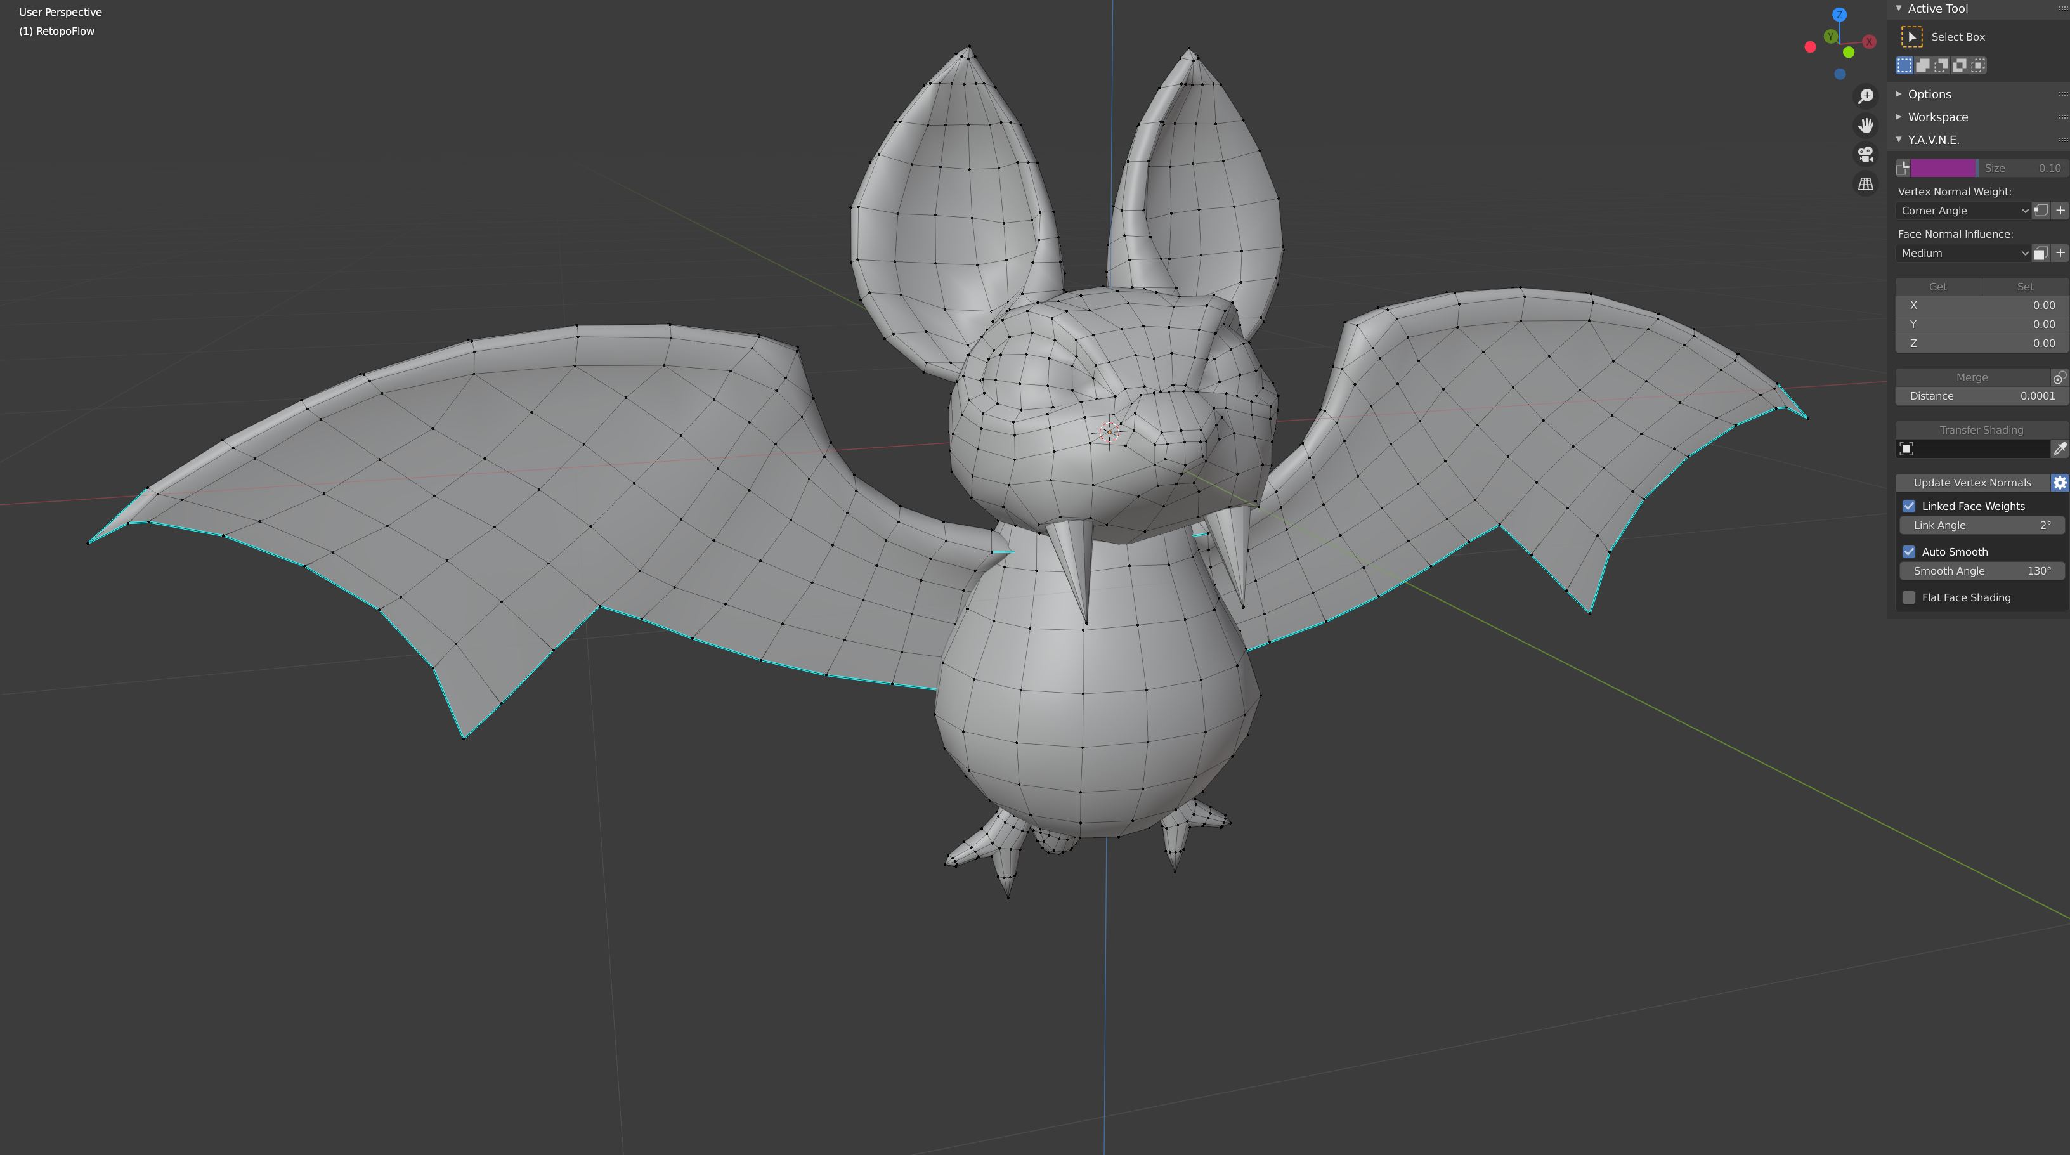The width and height of the screenshot is (2070, 1155).
Task: Click the Vertex Normal Weight label
Action: [1955, 192]
